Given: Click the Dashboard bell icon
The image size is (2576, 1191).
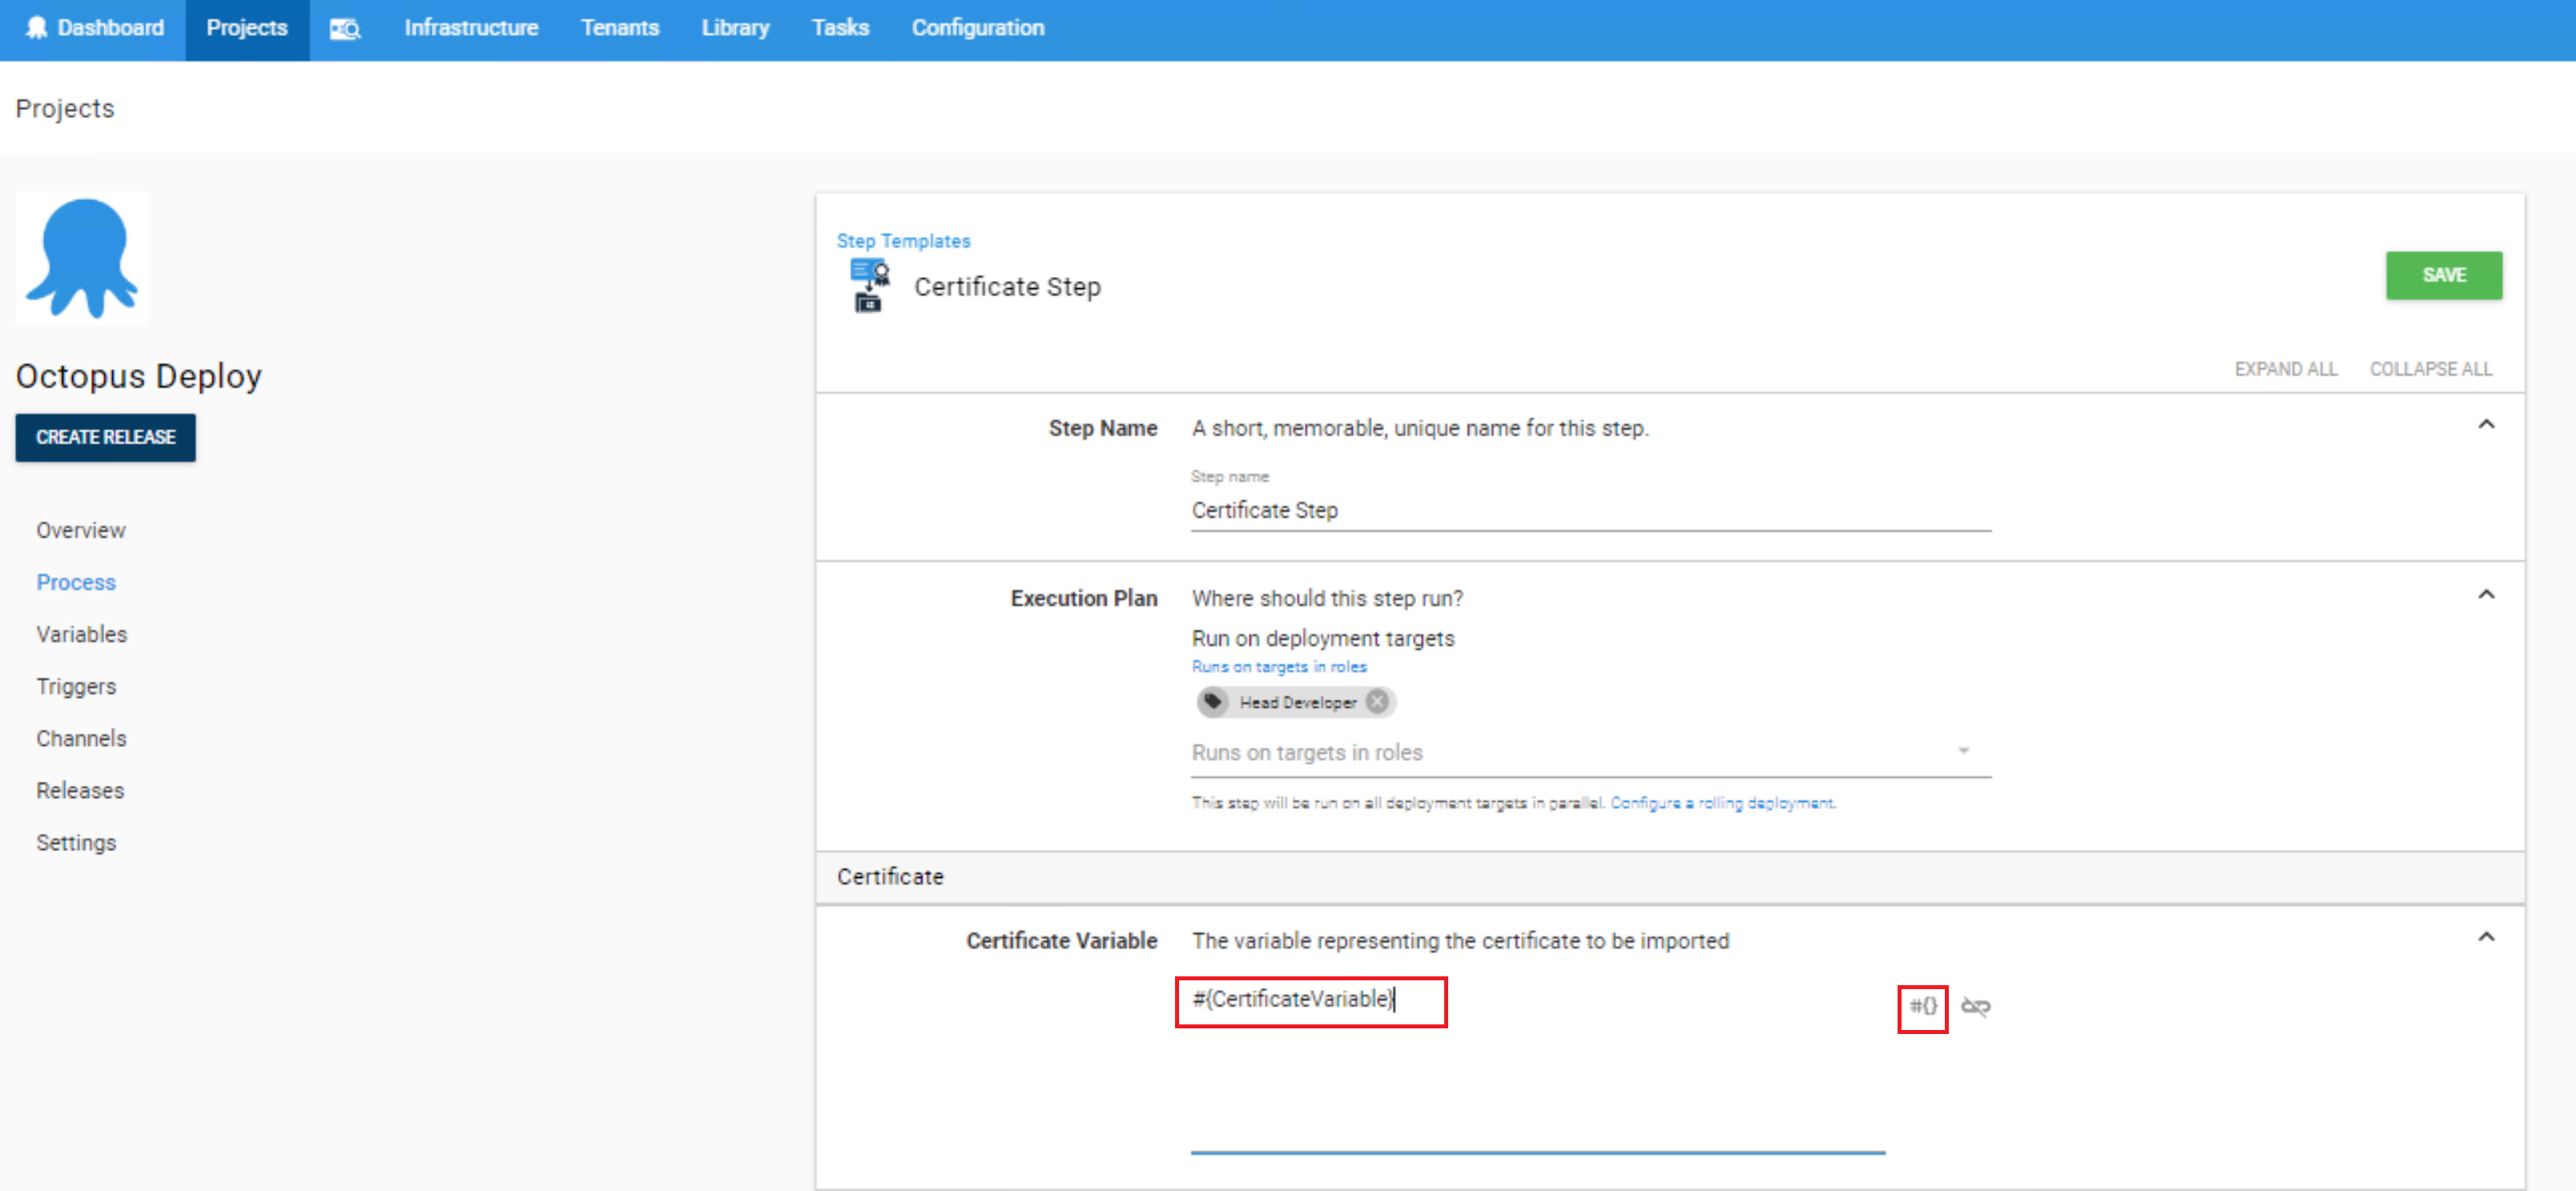Looking at the screenshot, I should [37, 27].
